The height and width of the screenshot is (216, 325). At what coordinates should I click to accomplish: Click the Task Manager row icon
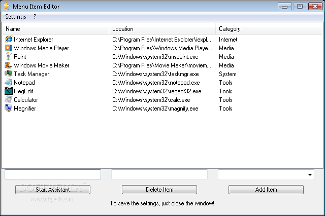(9, 74)
